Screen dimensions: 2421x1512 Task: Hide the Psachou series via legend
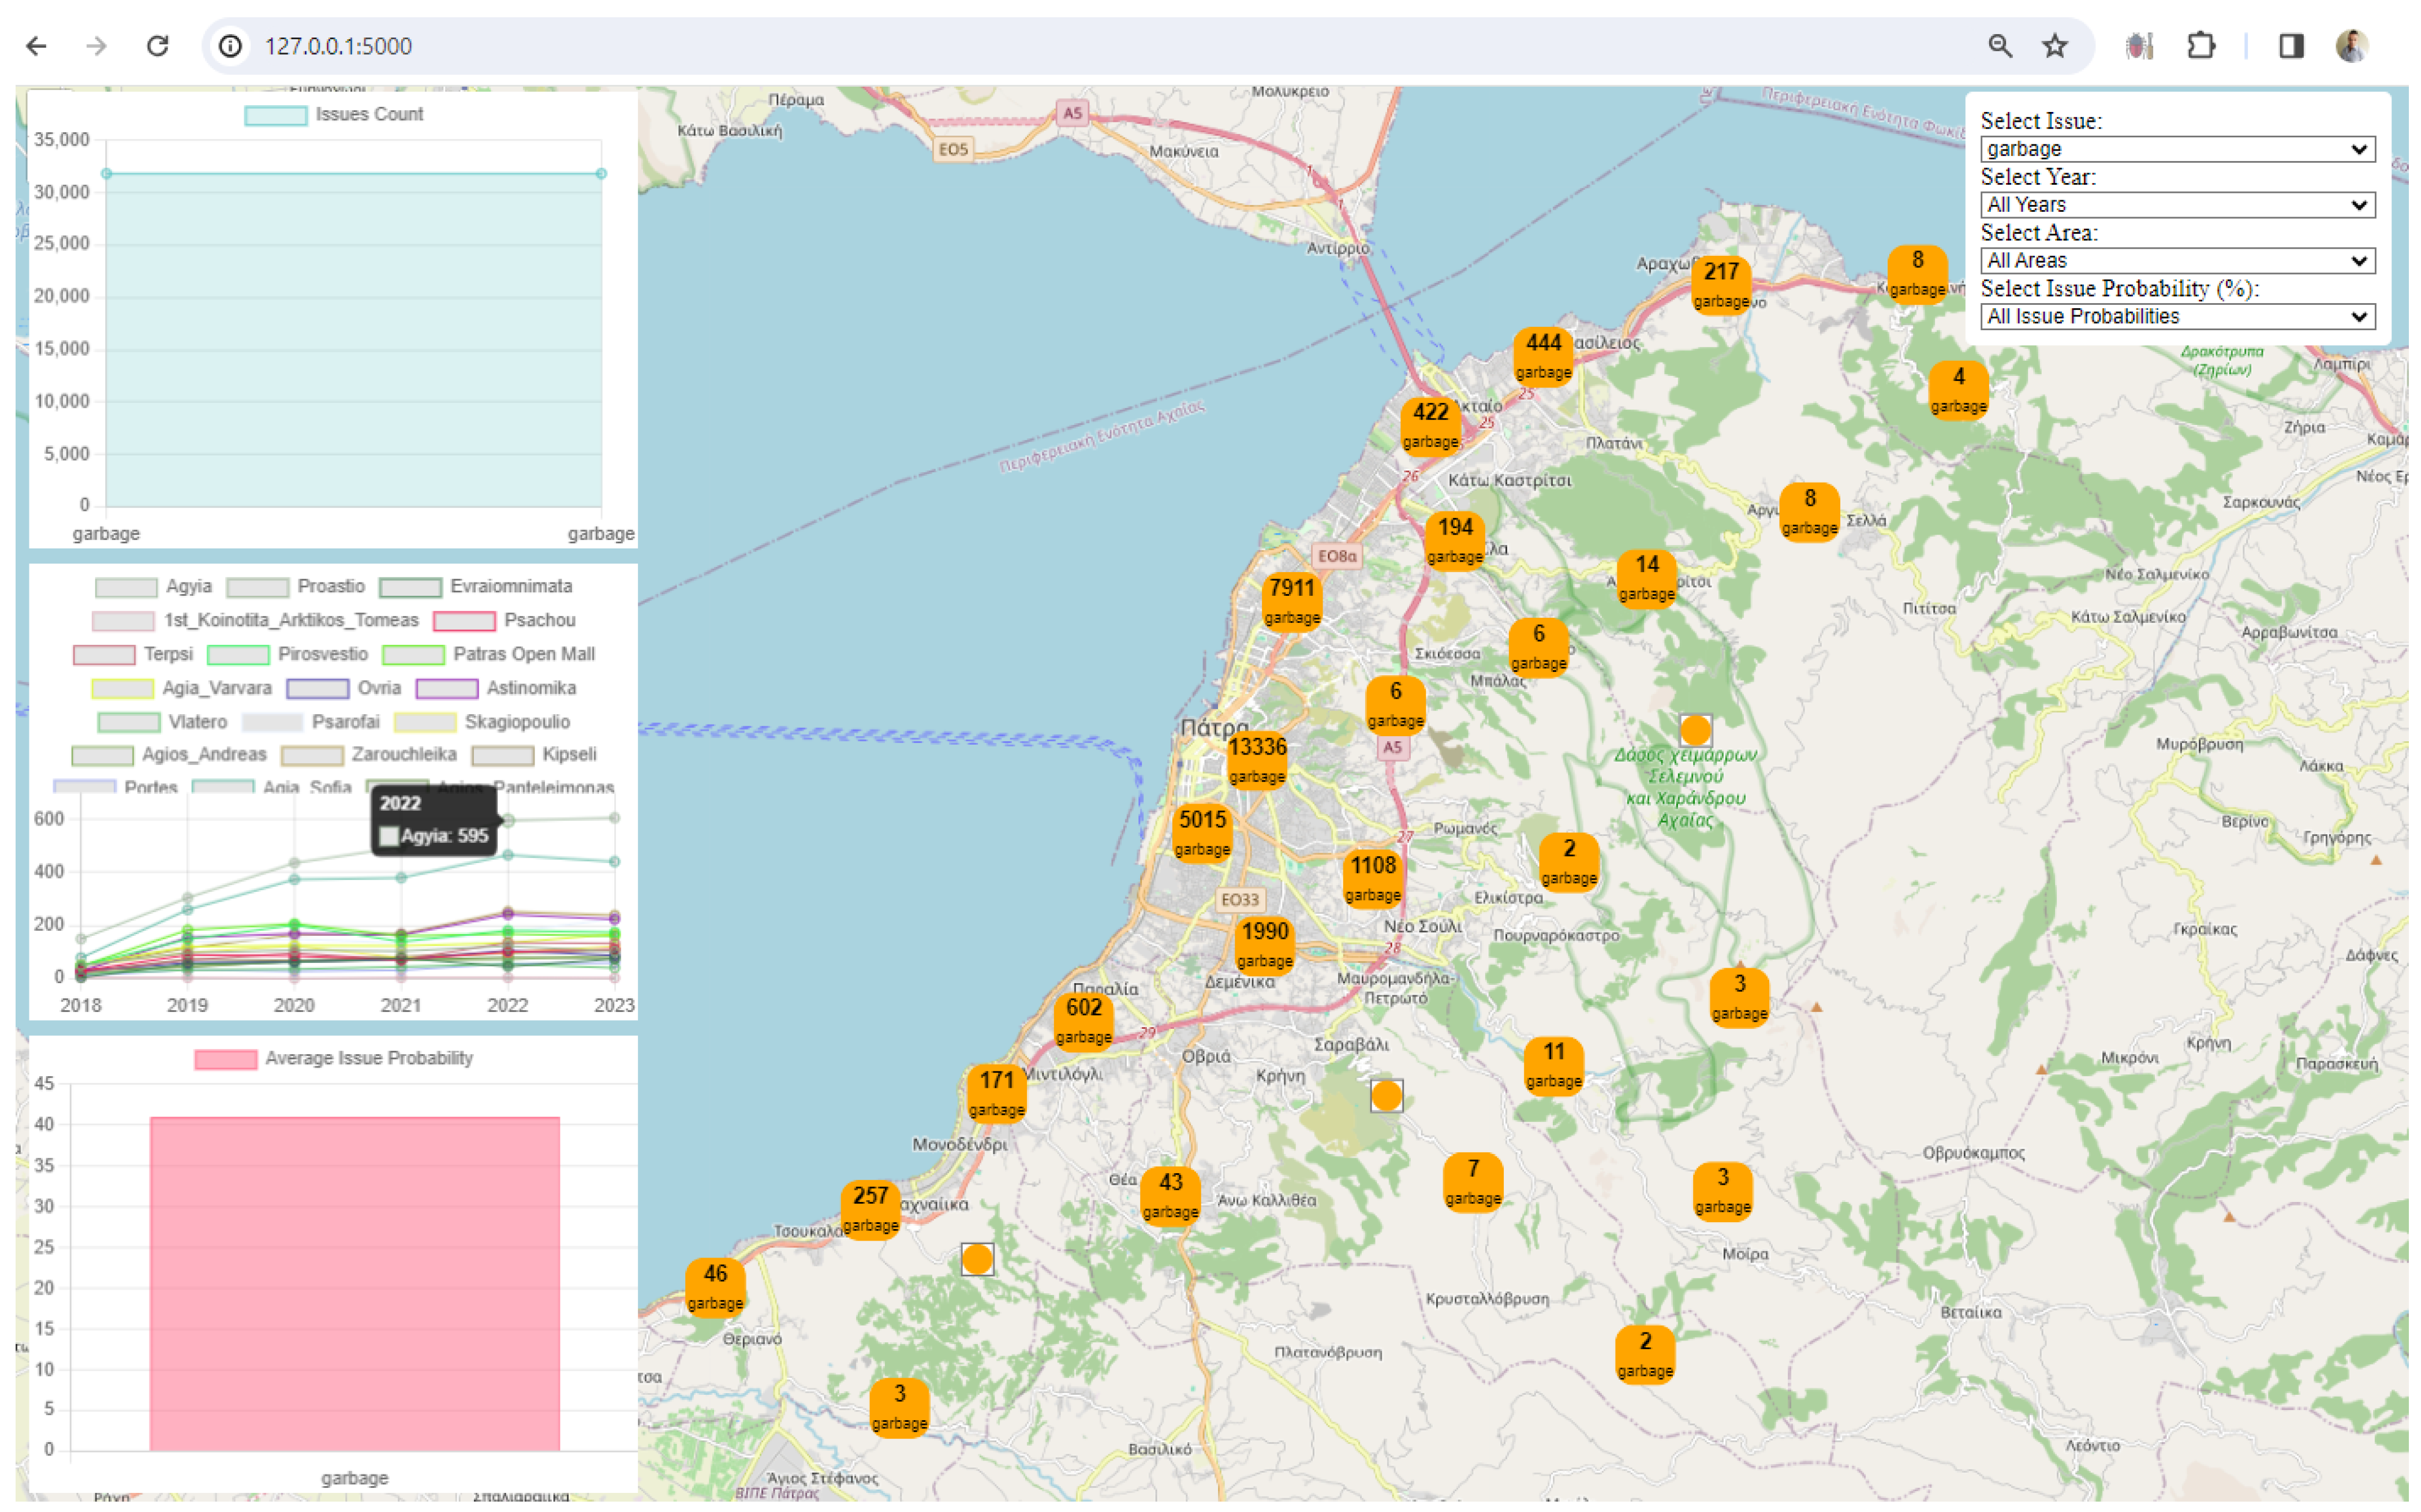[539, 621]
